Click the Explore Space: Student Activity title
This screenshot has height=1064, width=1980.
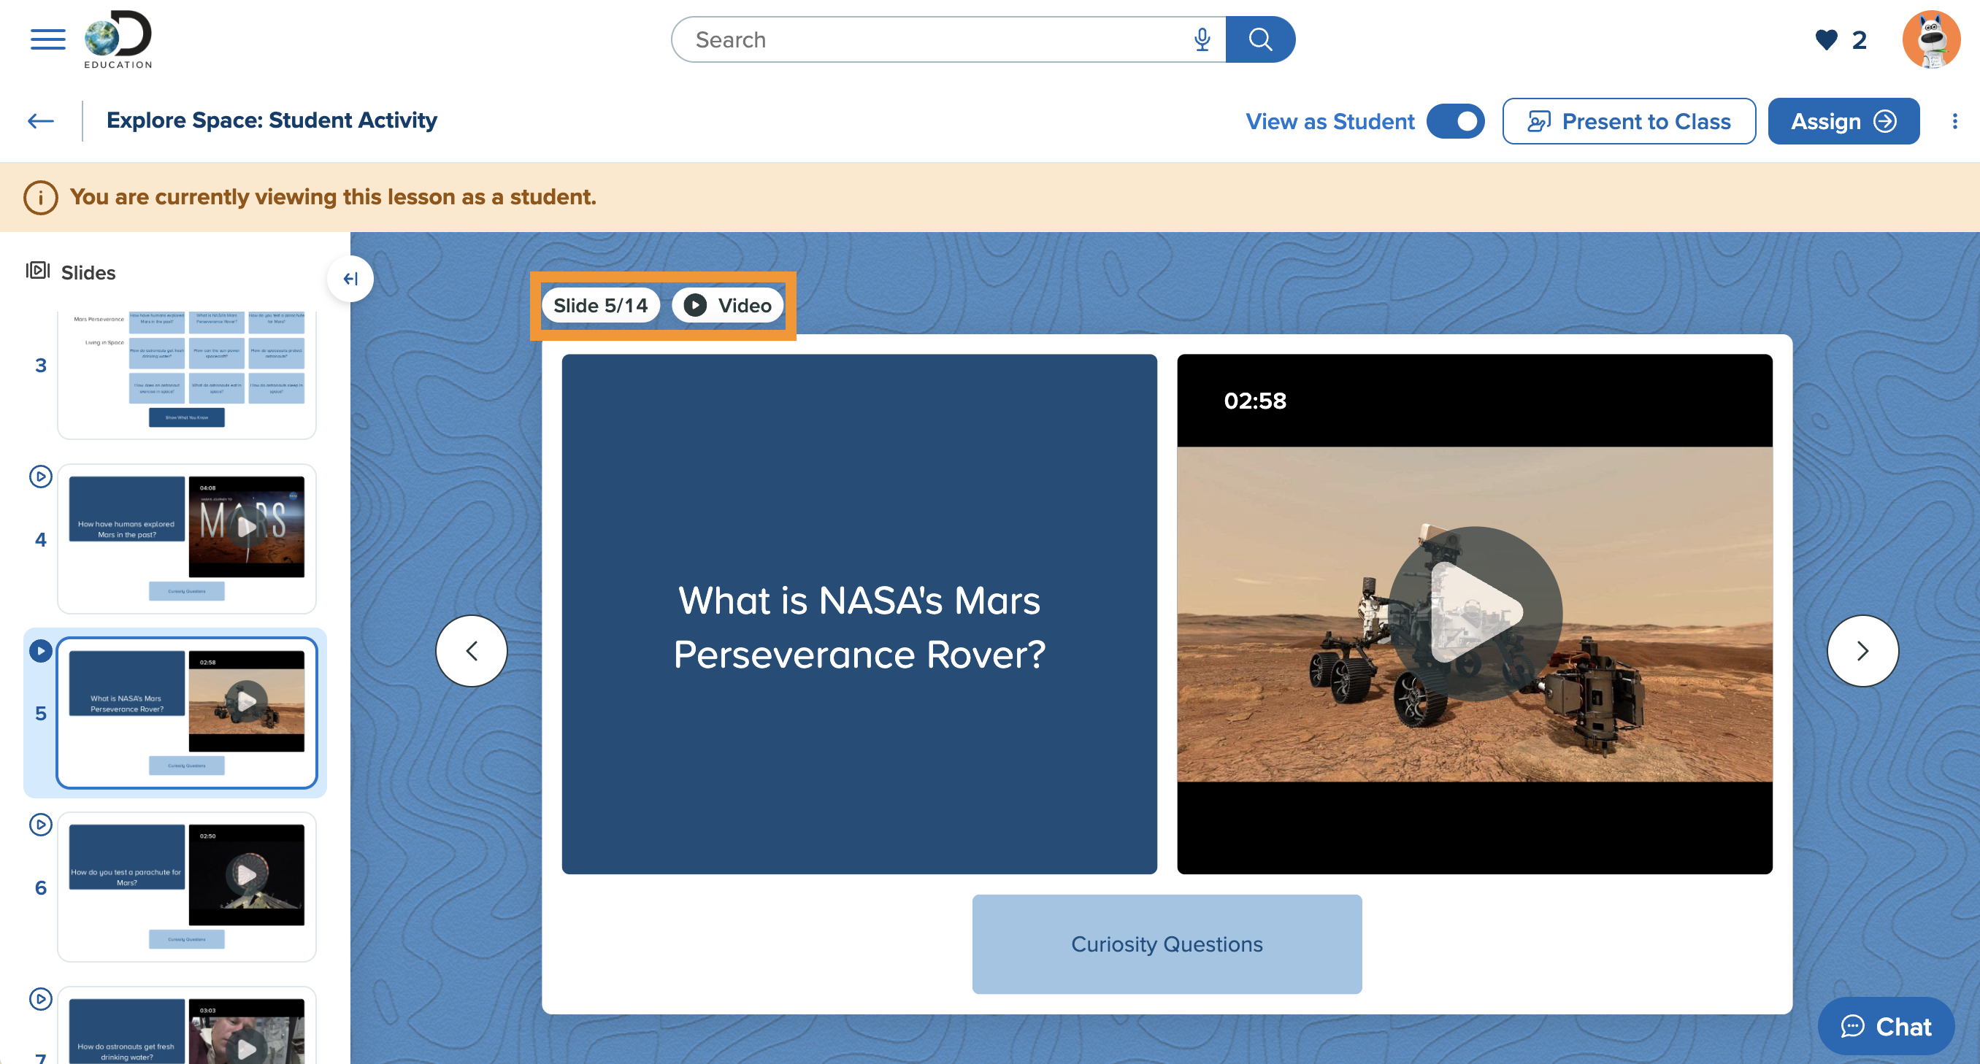[272, 120]
